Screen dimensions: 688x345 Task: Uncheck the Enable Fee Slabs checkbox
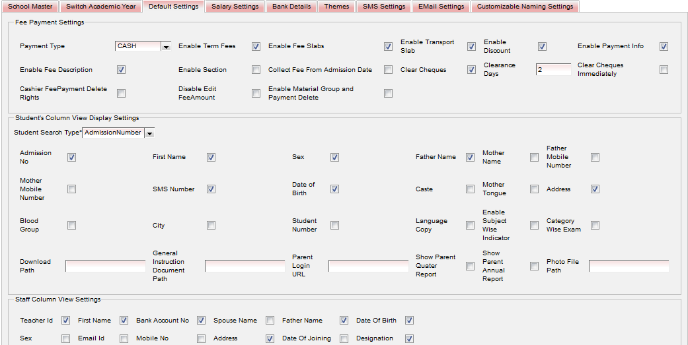(389, 47)
